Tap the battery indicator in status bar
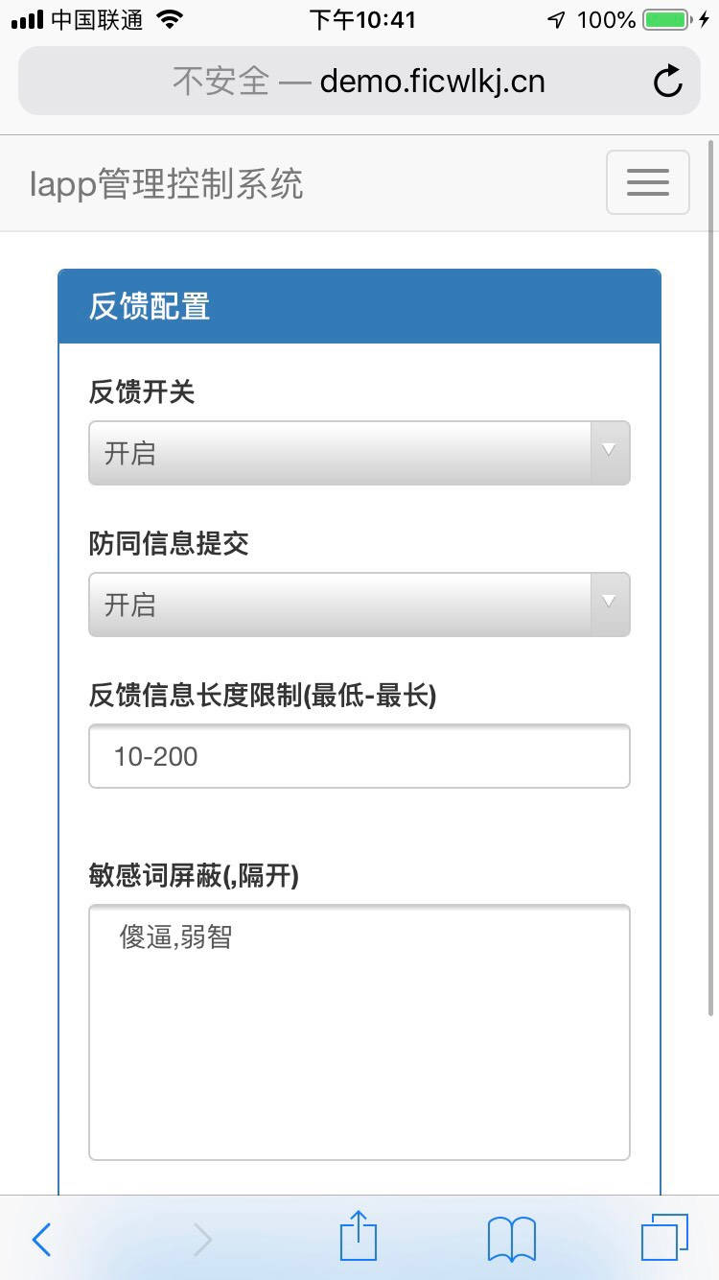The width and height of the screenshot is (719, 1280). pyautogui.click(x=665, y=20)
